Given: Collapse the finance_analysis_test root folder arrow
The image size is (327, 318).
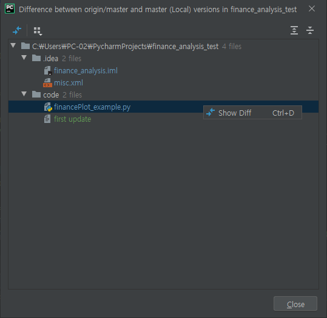Looking at the screenshot, I should click(13, 45).
